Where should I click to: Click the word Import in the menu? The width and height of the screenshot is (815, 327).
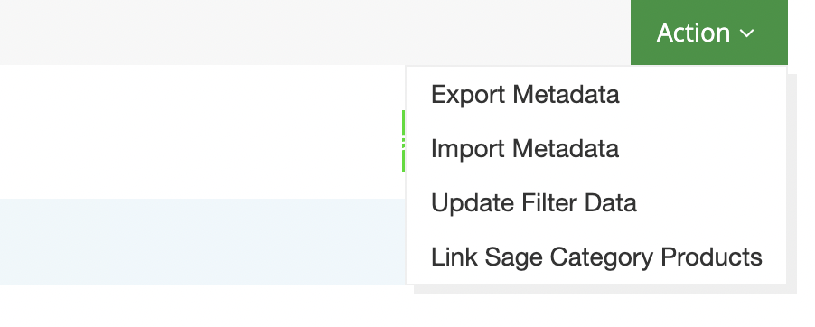pyautogui.click(x=468, y=150)
